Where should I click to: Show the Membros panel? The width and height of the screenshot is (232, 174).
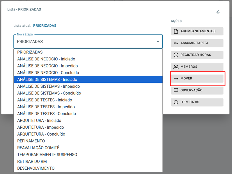click(x=197, y=67)
